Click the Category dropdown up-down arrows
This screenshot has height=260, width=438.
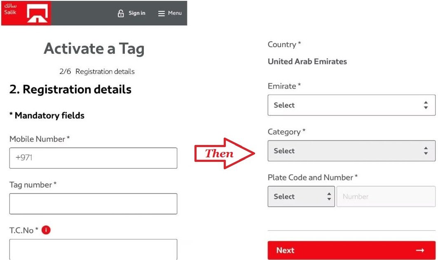pos(426,151)
